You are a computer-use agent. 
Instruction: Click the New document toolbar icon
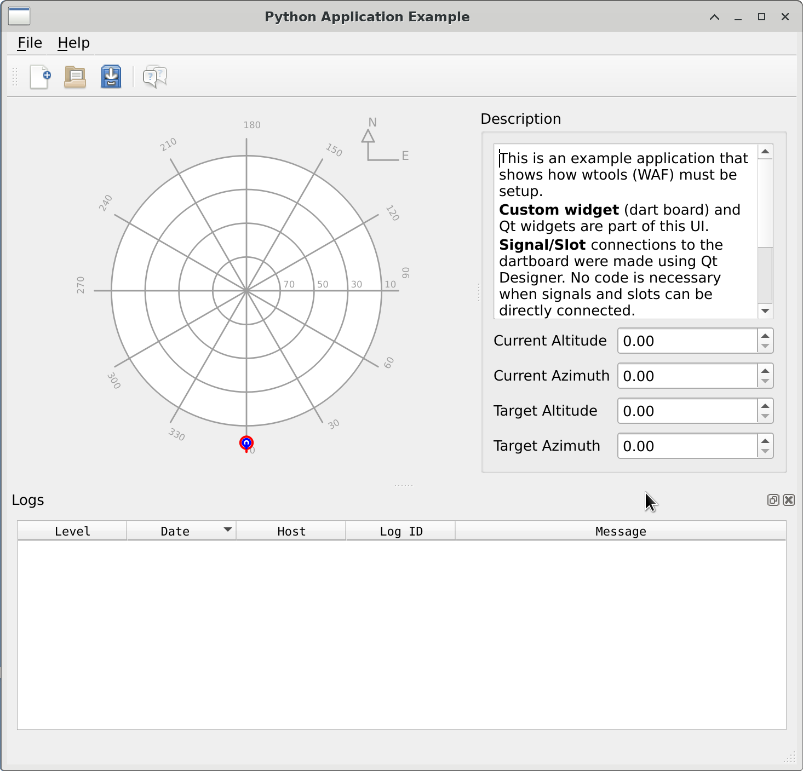pos(40,77)
